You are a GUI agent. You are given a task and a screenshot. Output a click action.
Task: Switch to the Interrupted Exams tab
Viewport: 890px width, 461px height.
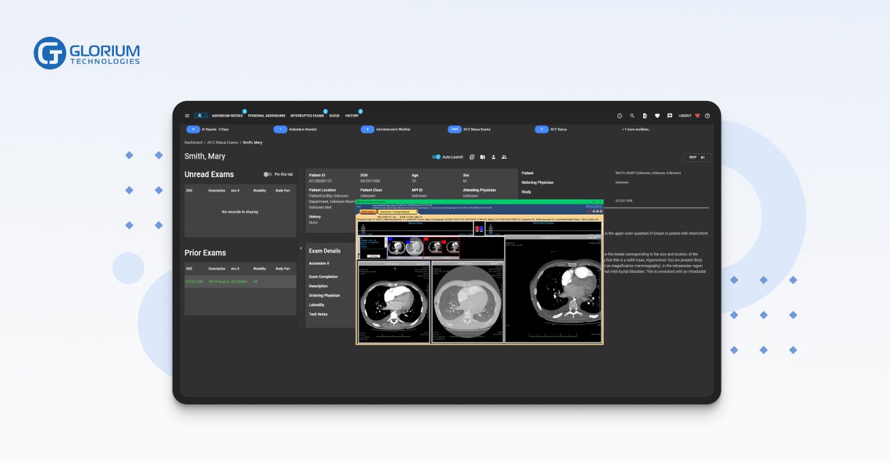click(307, 116)
